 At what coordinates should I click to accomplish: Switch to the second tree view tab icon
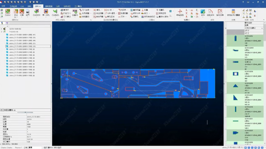(x=7, y=23)
